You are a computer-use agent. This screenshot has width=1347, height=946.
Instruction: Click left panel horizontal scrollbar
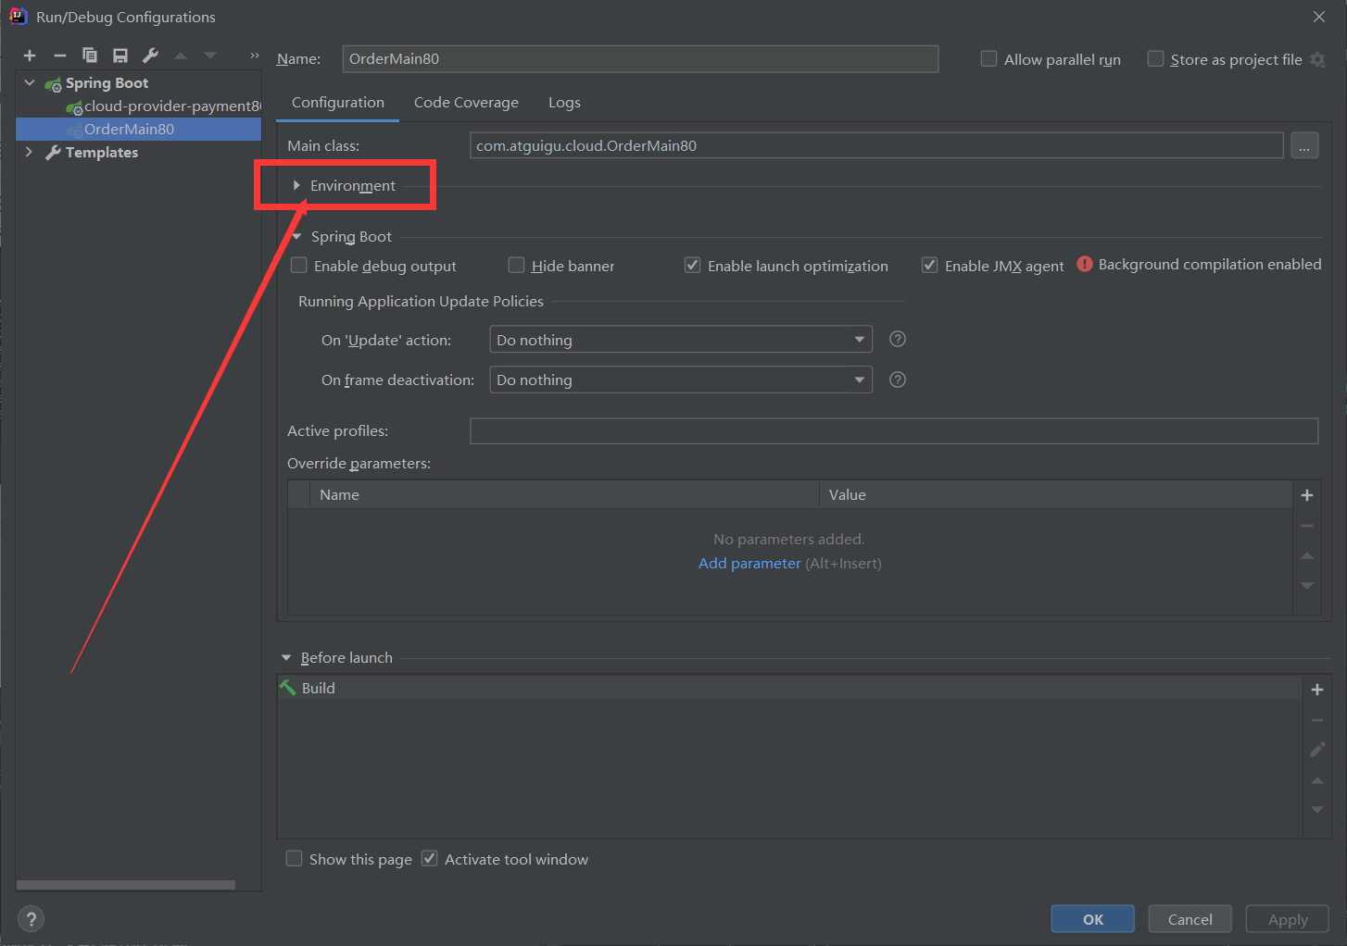tap(126, 885)
